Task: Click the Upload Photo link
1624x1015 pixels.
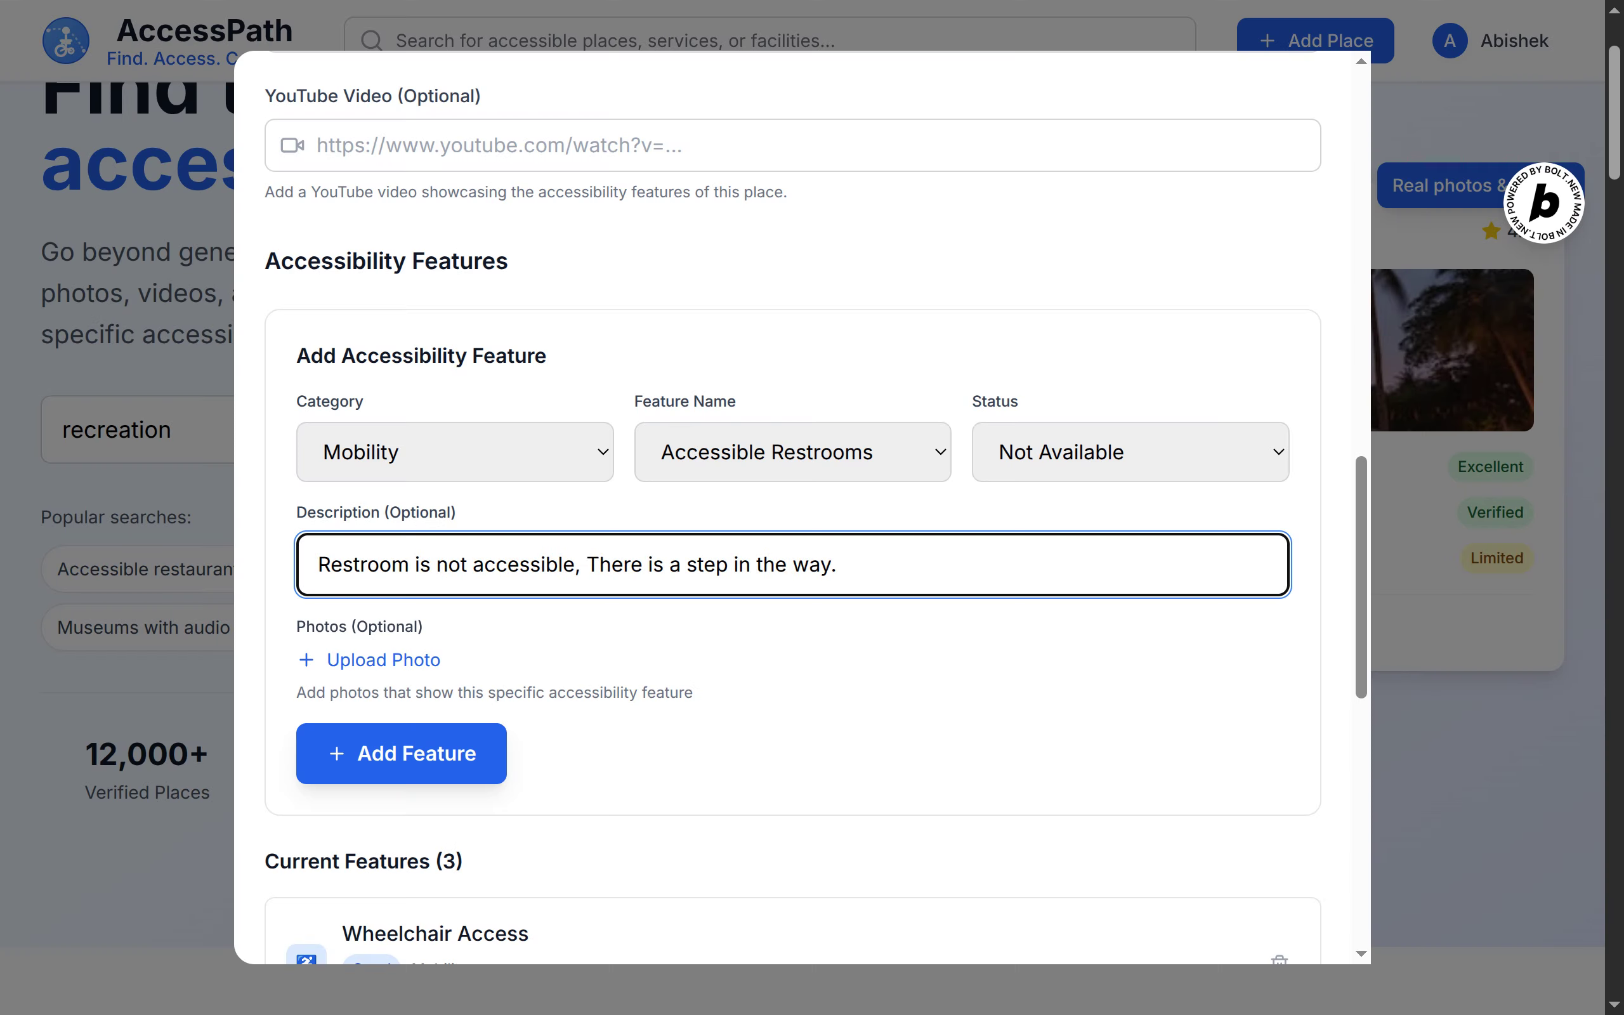Action: click(x=383, y=660)
